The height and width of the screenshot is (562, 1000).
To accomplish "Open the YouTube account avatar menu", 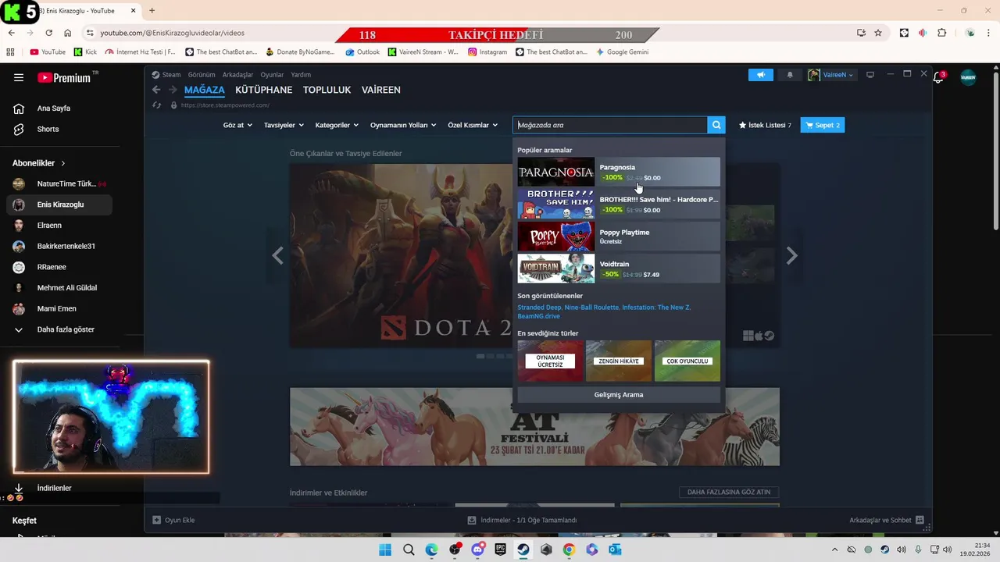I will [968, 77].
